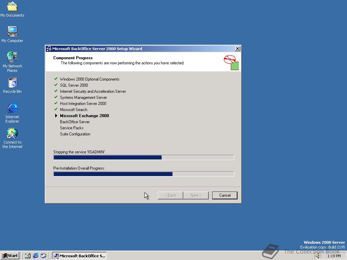Click checkmark beside Host Integration Server 2000
Image resolution: width=347 pixels, height=260 pixels.
(x=56, y=103)
